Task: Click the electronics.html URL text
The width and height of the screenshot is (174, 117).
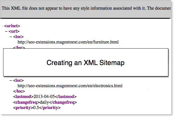Action: click(70, 86)
